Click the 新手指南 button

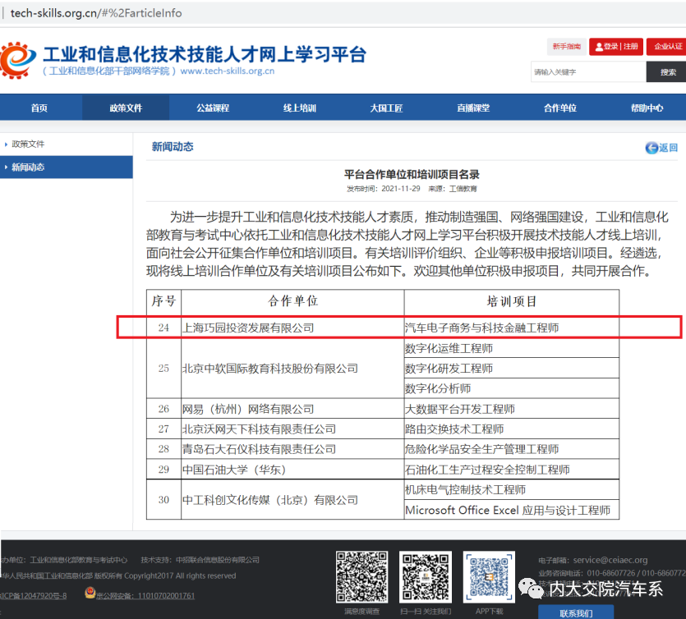click(x=567, y=46)
